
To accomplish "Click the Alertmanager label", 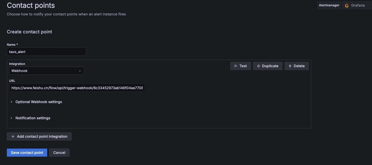I will click(329, 5).
